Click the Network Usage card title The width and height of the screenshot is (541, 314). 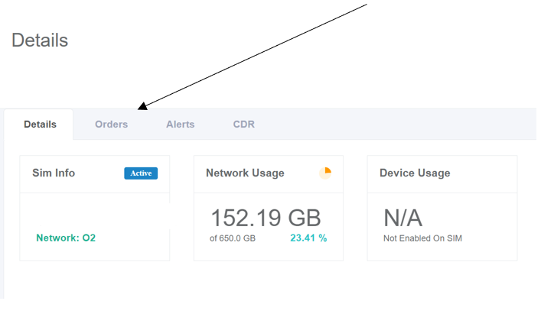pyautogui.click(x=245, y=173)
